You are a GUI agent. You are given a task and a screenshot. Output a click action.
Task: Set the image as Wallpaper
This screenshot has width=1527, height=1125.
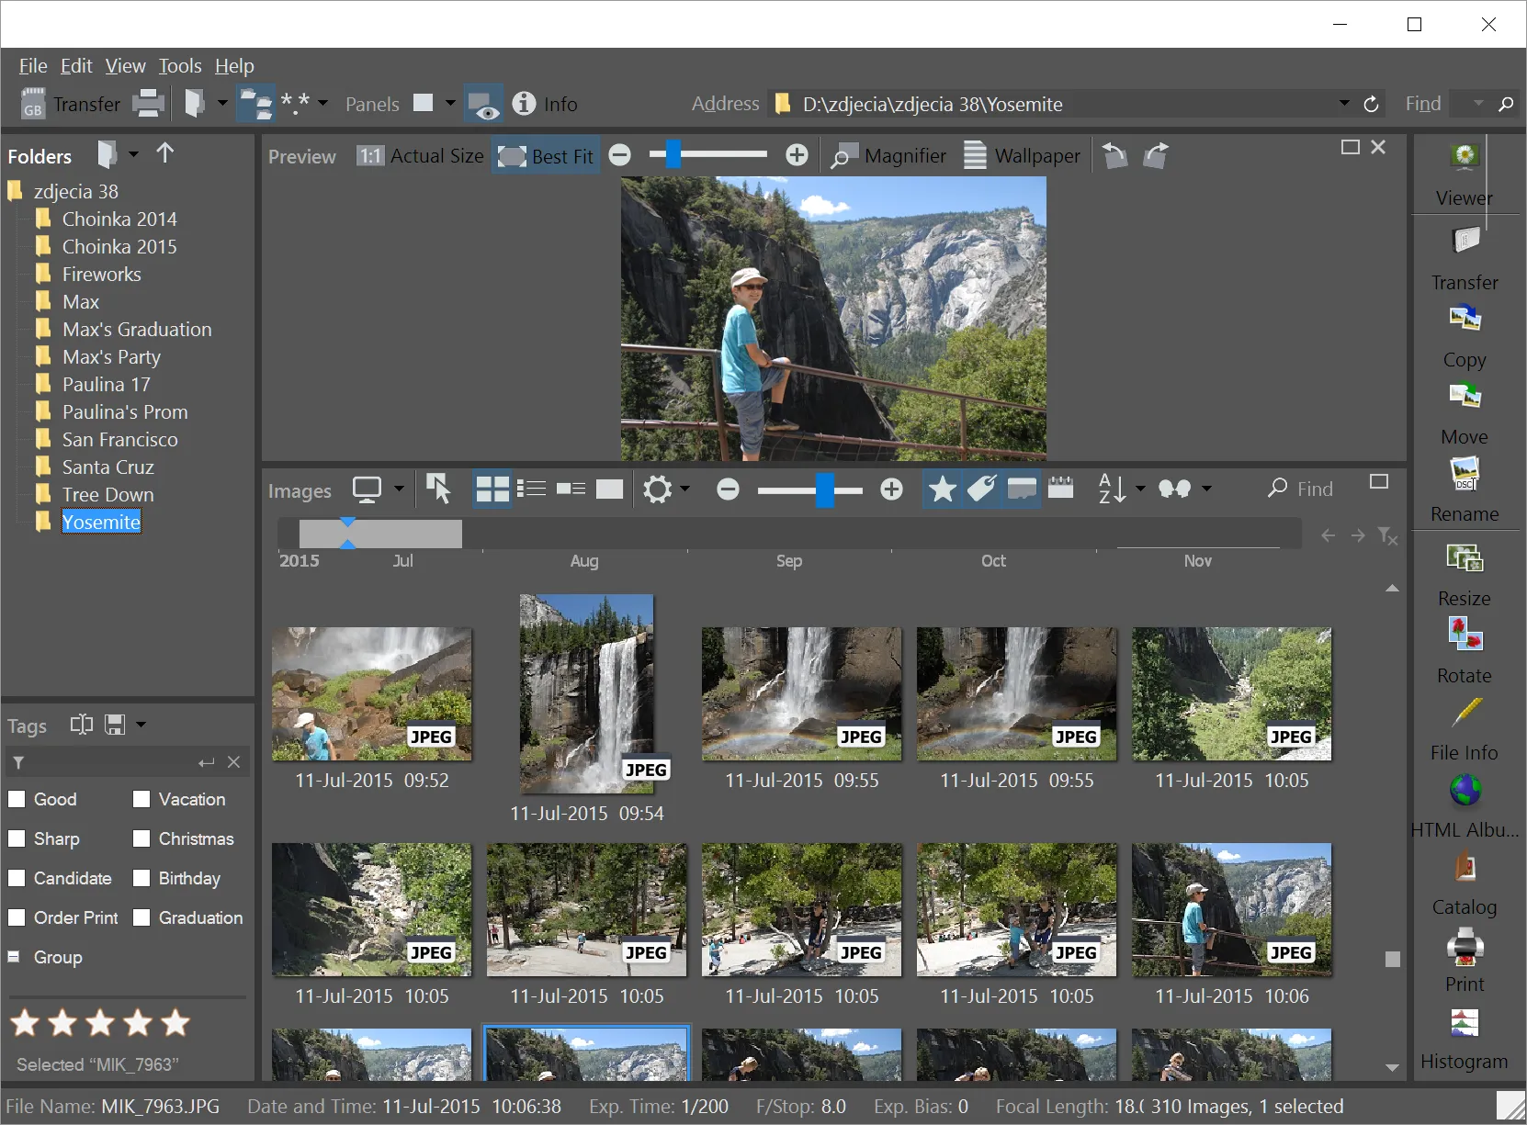[1022, 155]
